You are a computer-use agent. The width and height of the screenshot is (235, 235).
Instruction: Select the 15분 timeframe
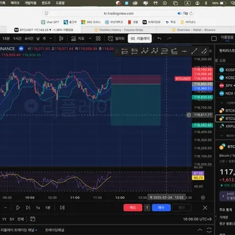click(x=6, y=39)
